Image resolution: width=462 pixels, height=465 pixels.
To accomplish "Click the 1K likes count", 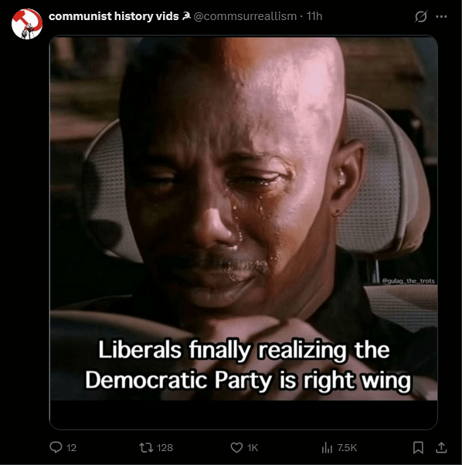I will tap(253, 448).
